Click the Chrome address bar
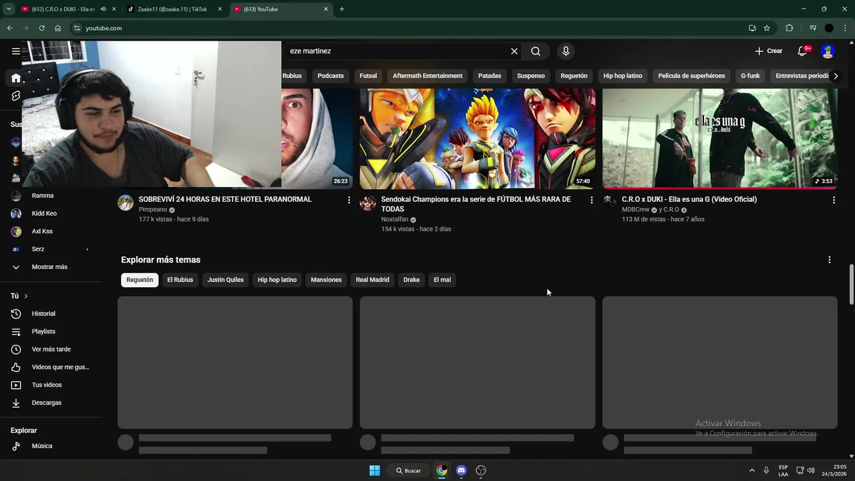This screenshot has height=481, width=855. click(x=407, y=28)
